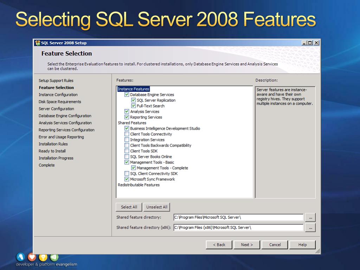
Task: Minimize the SQL Server 2008 Setup window
Action: pos(304,43)
